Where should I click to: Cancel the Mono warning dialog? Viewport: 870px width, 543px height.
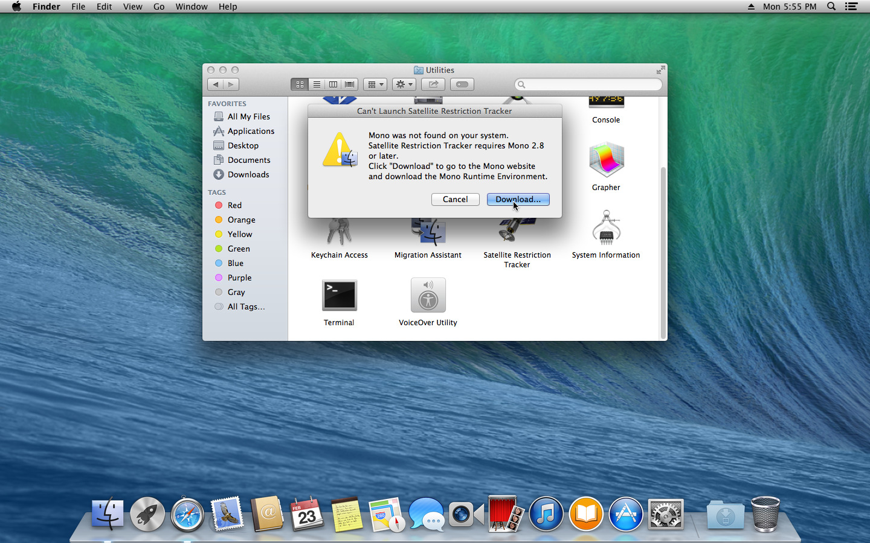click(455, 199)
